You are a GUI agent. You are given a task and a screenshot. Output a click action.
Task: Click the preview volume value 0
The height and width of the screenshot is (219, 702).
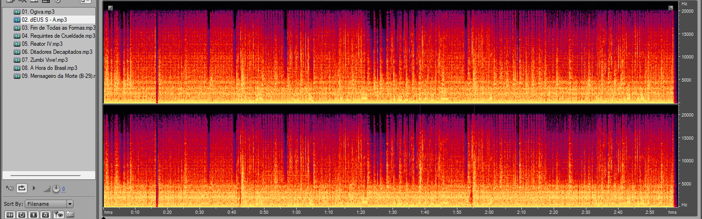pos(63,189)
